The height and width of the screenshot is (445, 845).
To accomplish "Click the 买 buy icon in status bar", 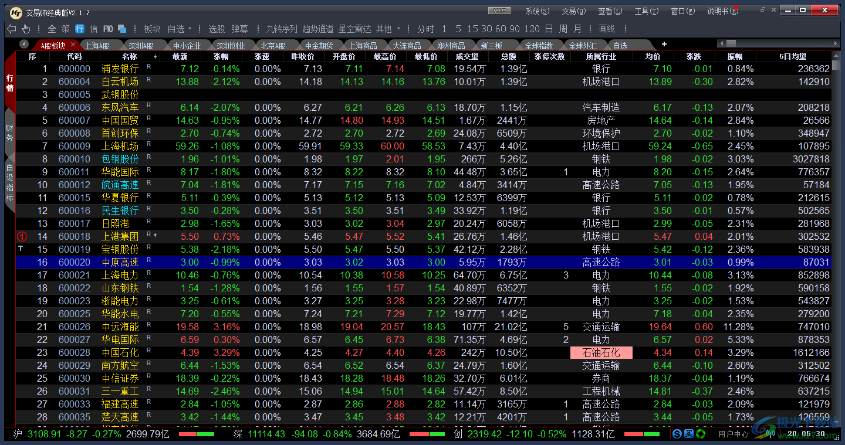I will point(688,434).
